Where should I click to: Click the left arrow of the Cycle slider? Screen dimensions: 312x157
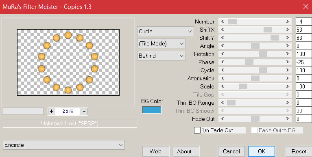(x=223, y=70)
